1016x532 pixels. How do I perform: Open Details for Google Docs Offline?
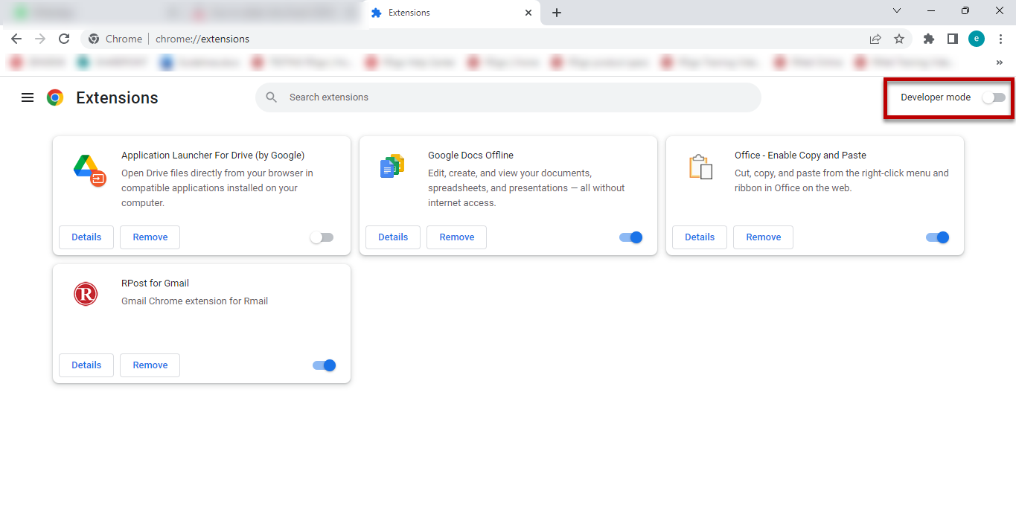point(393,237)
